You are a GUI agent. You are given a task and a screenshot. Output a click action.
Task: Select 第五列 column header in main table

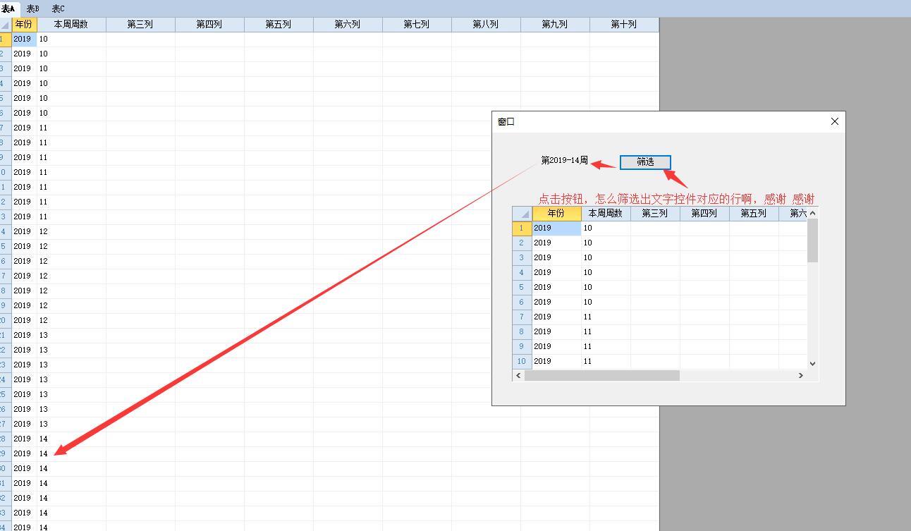click(x=279, y=25)
